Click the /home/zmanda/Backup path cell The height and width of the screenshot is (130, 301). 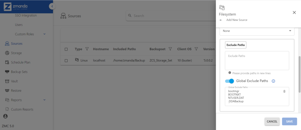click(x=129, y=61)
